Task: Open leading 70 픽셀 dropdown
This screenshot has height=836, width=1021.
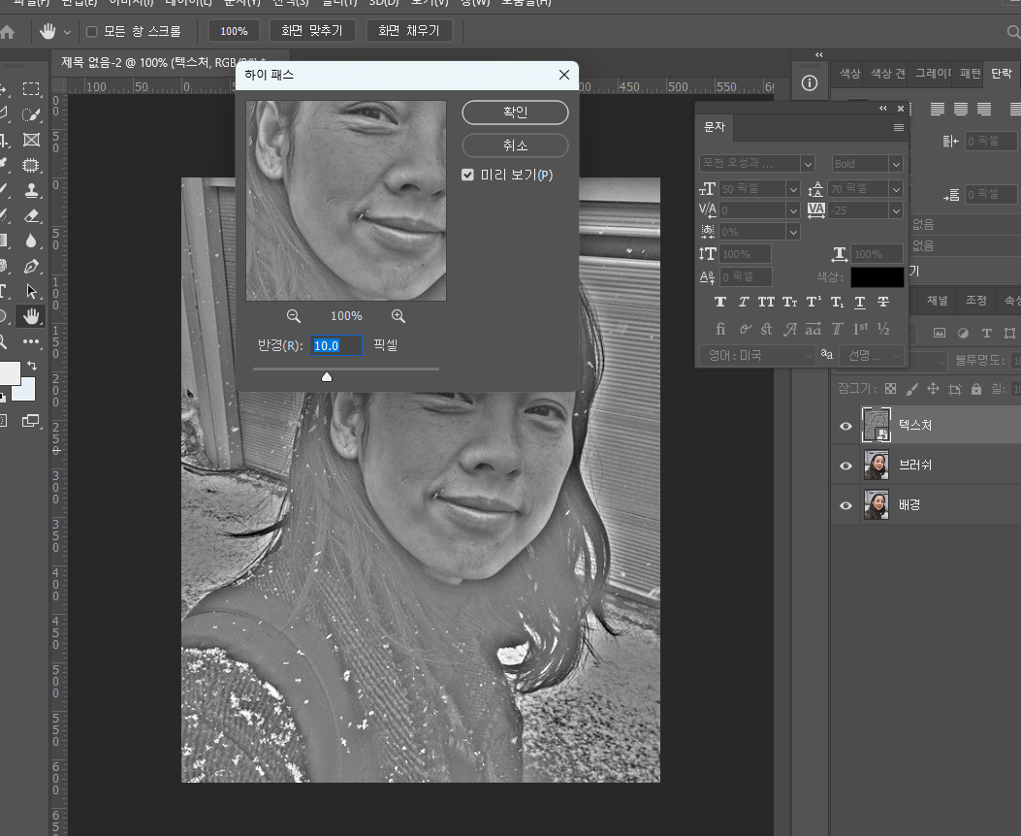Action: tap(896, 189)
